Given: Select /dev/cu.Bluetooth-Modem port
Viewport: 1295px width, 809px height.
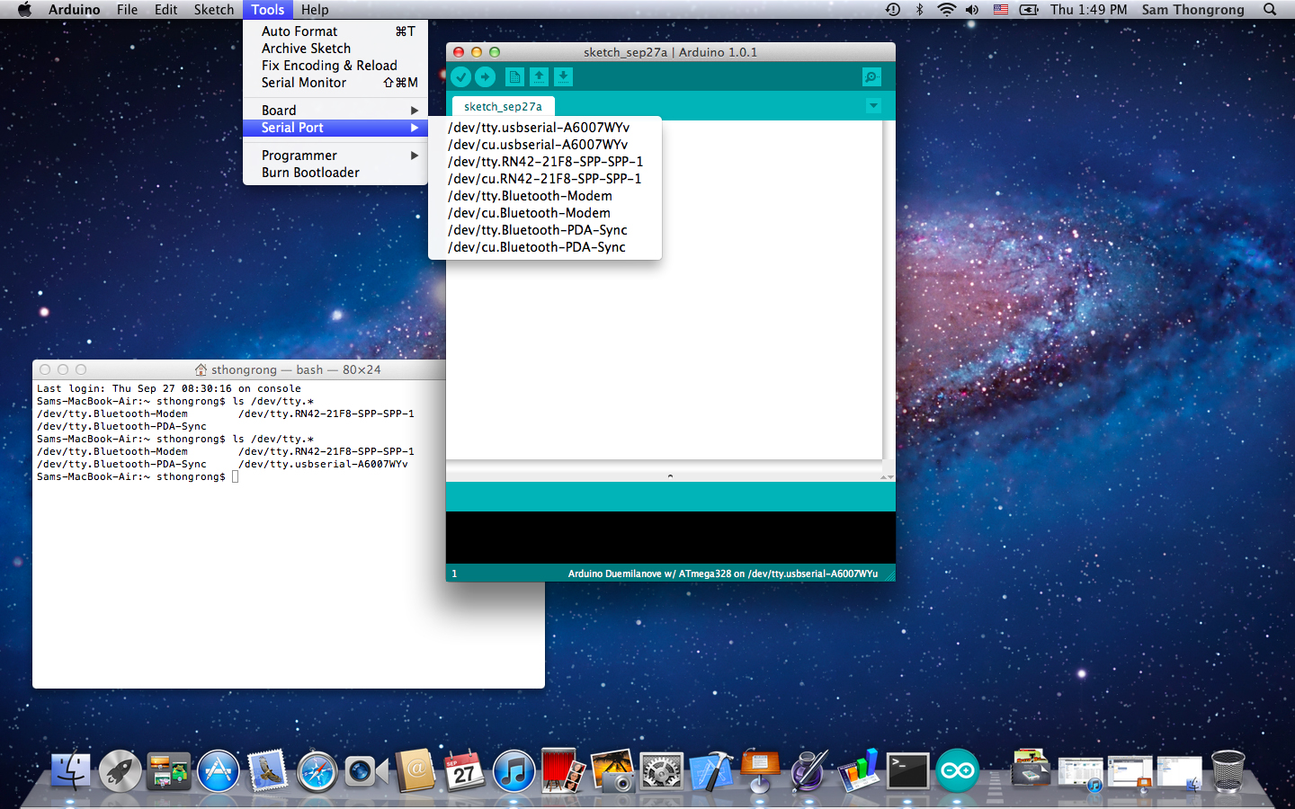Looking at the screenshot, I should [x=545, y=213].
